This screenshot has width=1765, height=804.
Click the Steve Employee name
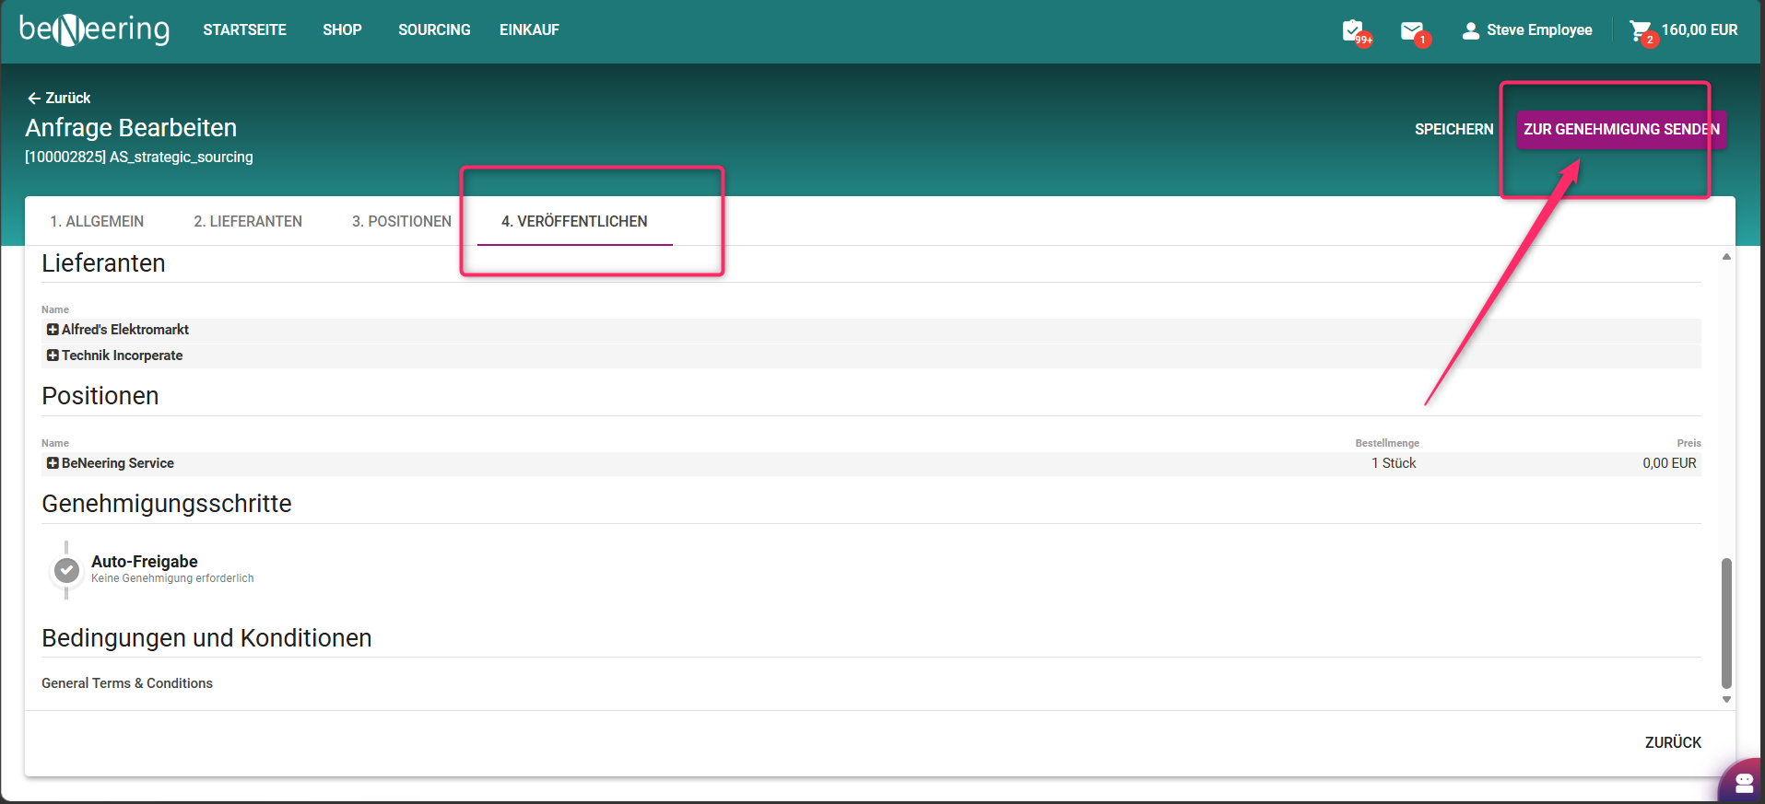click(x=1539, y=30)
